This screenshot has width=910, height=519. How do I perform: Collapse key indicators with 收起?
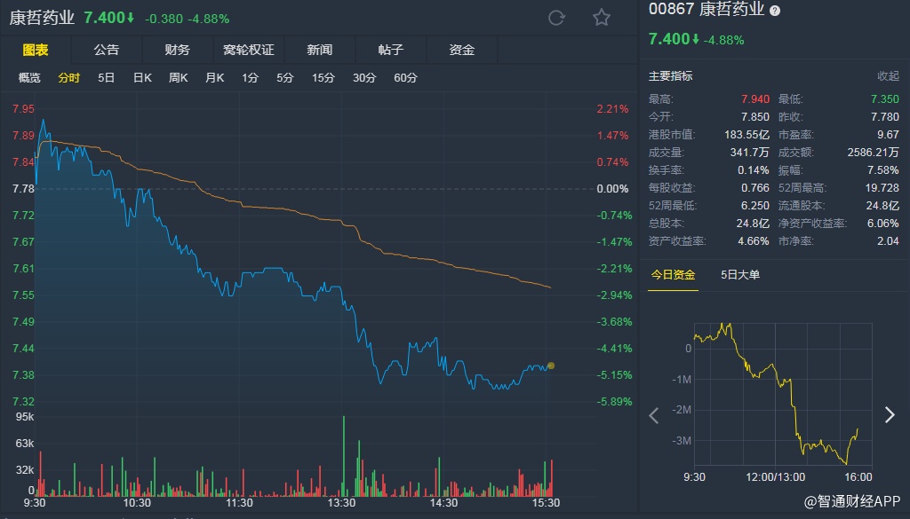pos(888,76)
